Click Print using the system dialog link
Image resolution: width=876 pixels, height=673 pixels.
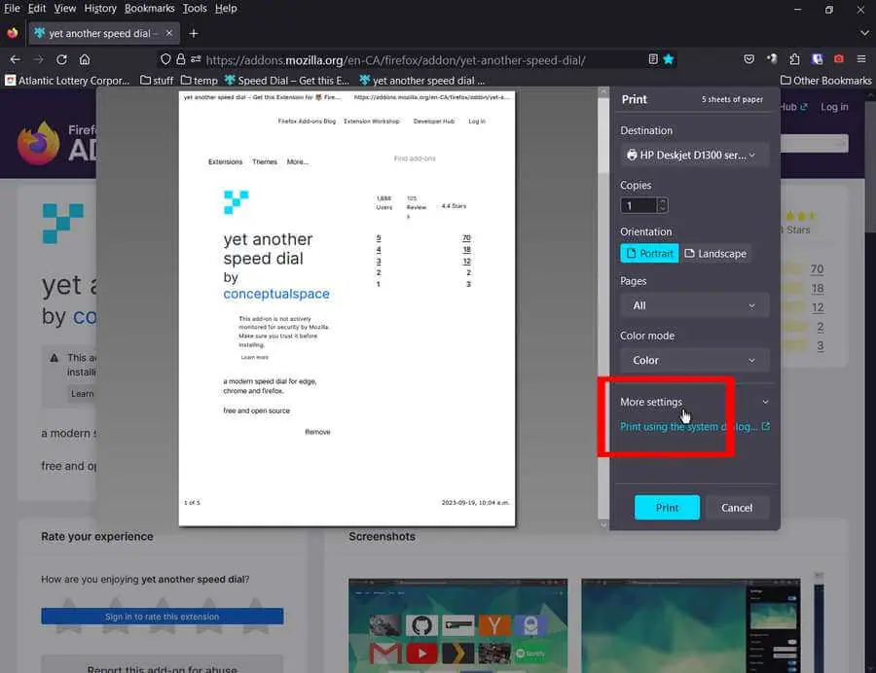(694, 426)
